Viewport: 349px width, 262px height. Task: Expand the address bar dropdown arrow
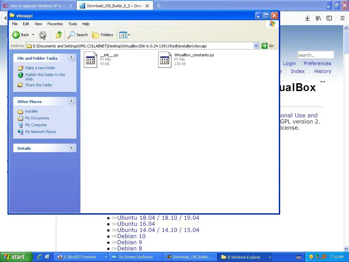pos(256,46)
